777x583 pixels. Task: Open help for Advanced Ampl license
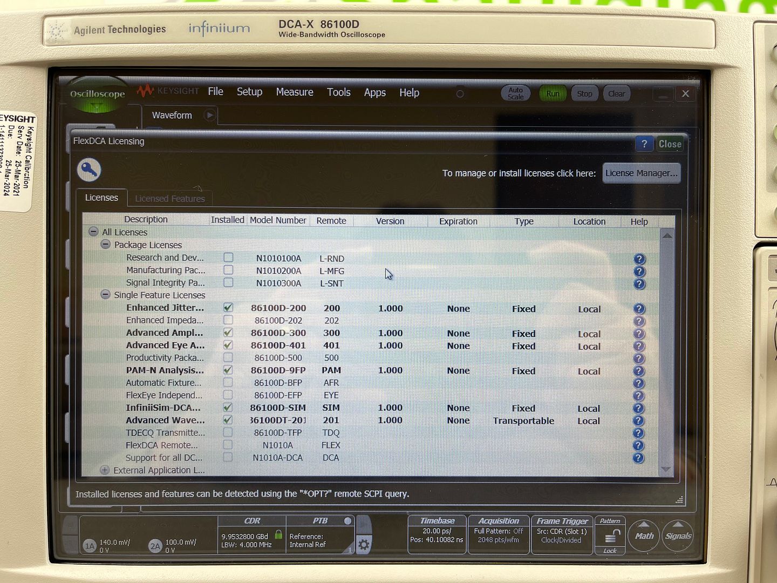[639, 334]
